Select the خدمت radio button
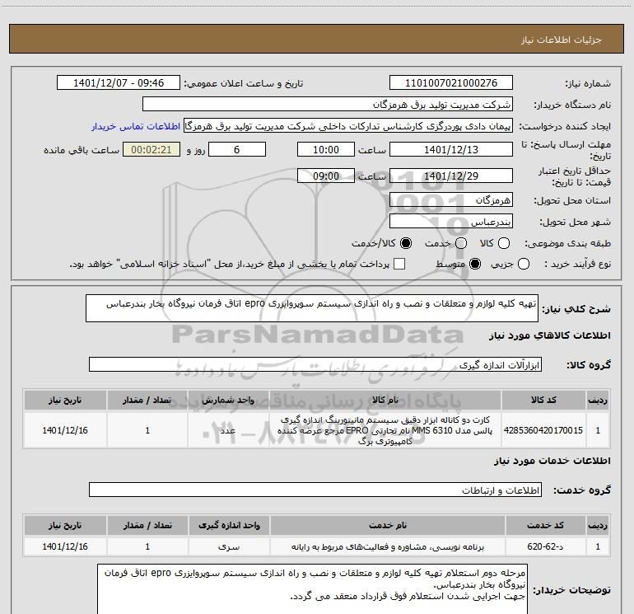Viewport: 634px width, 614px height. click(x=461, y=243)
